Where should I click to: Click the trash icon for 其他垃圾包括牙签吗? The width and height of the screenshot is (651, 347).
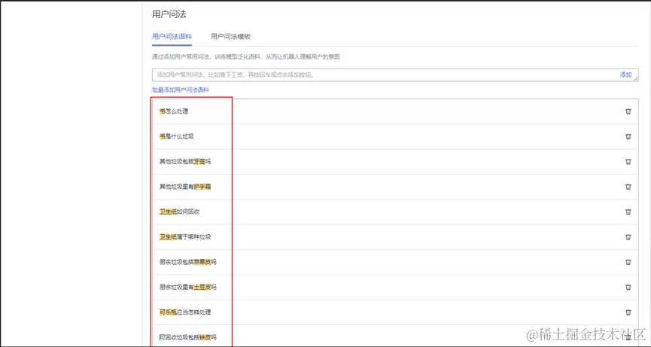pos(628,162)
